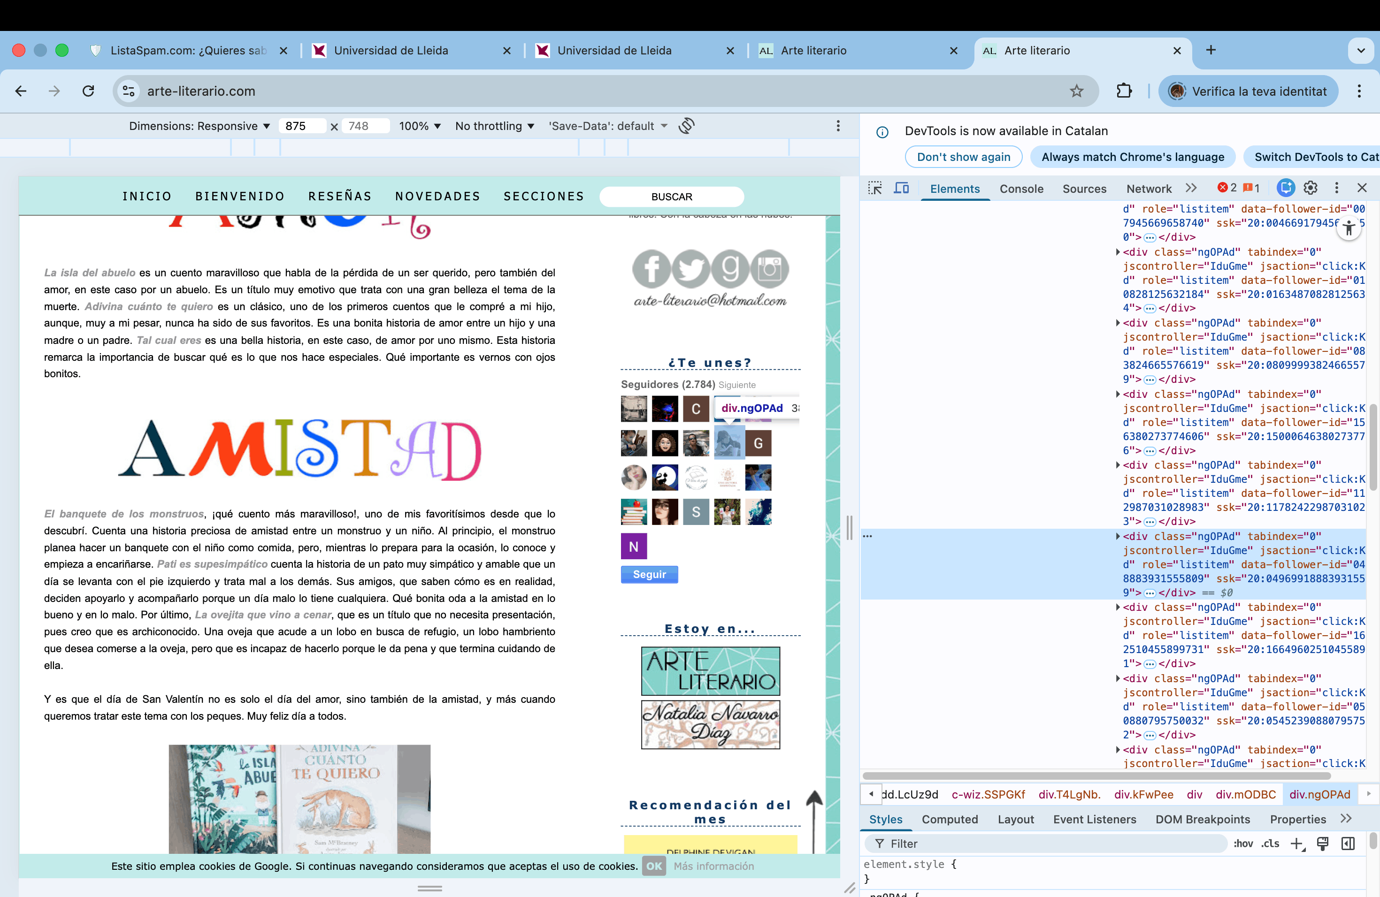Click the purple N follower avatar
The image size is (1380, 897).
(634, 547)
